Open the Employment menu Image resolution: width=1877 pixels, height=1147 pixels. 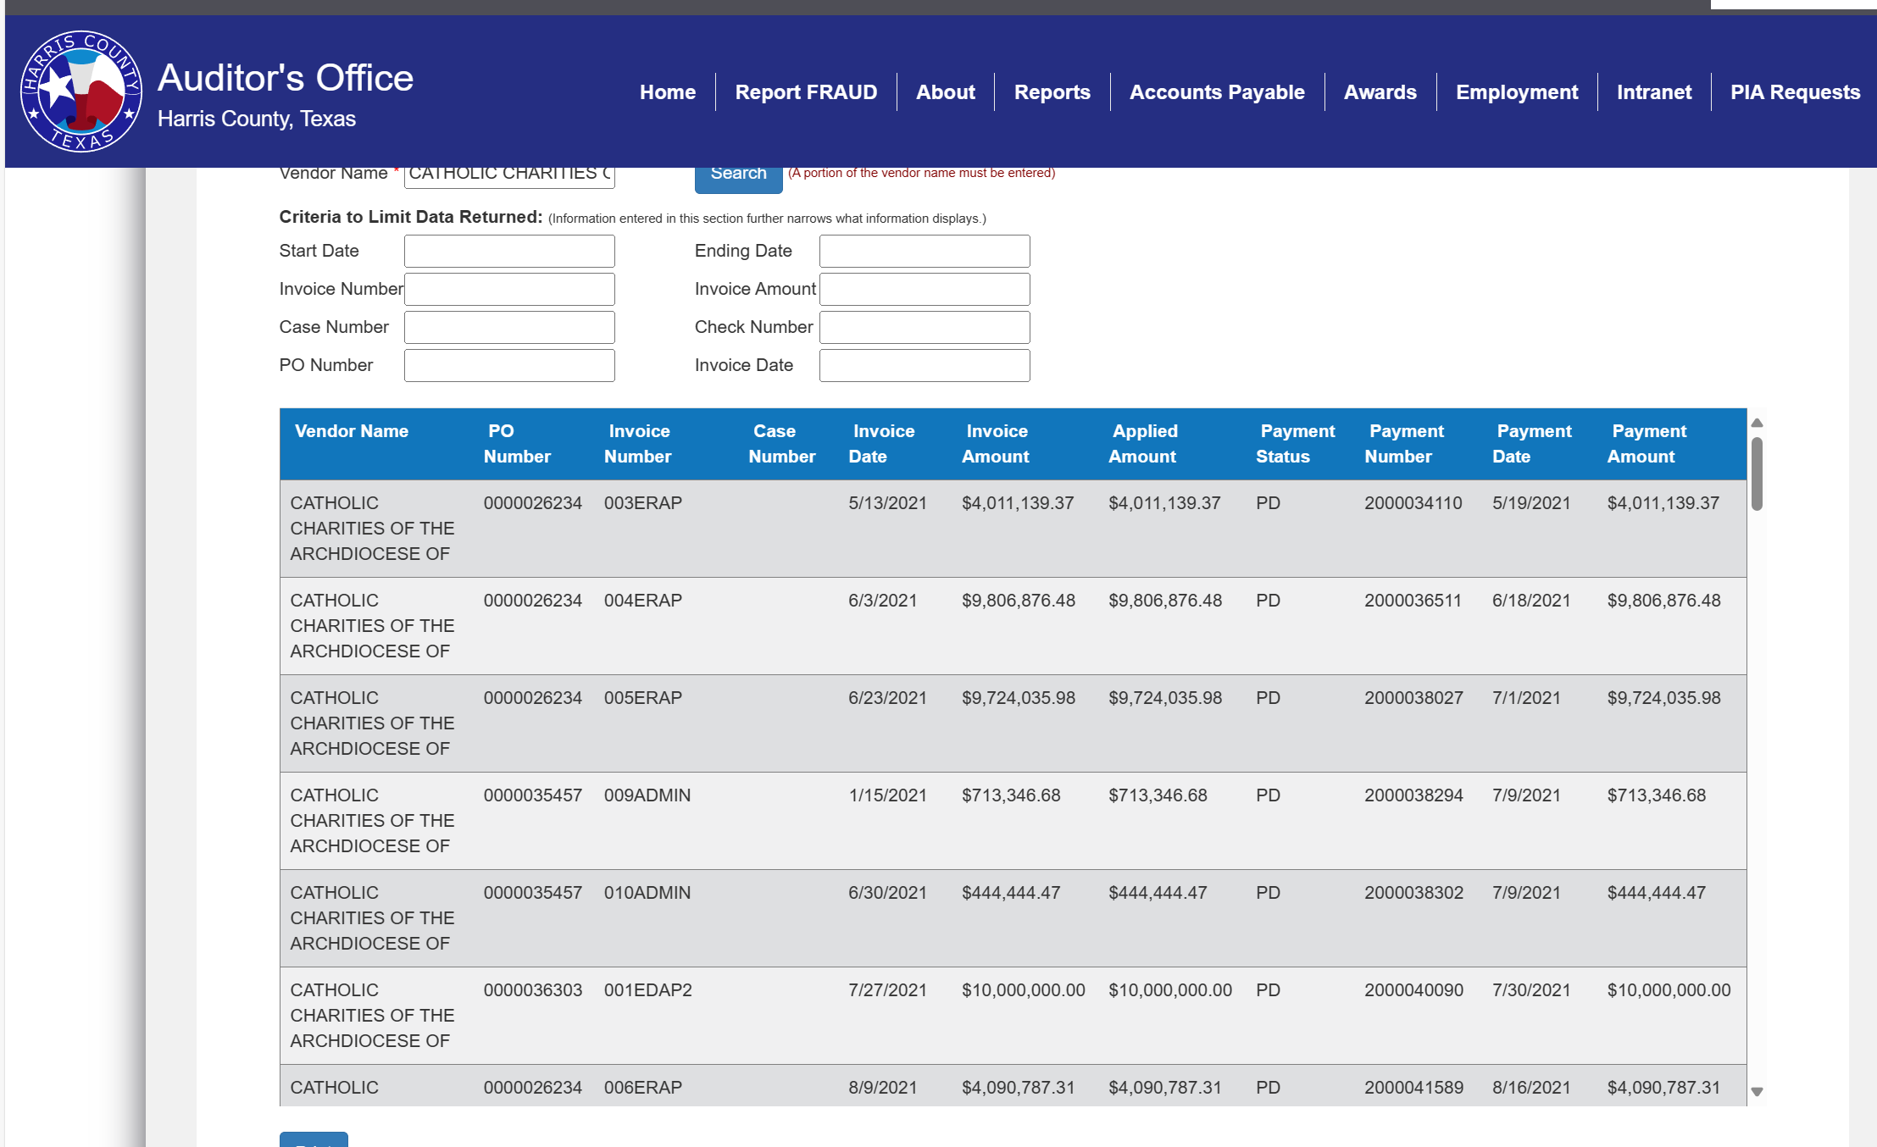click(1517, 91)
